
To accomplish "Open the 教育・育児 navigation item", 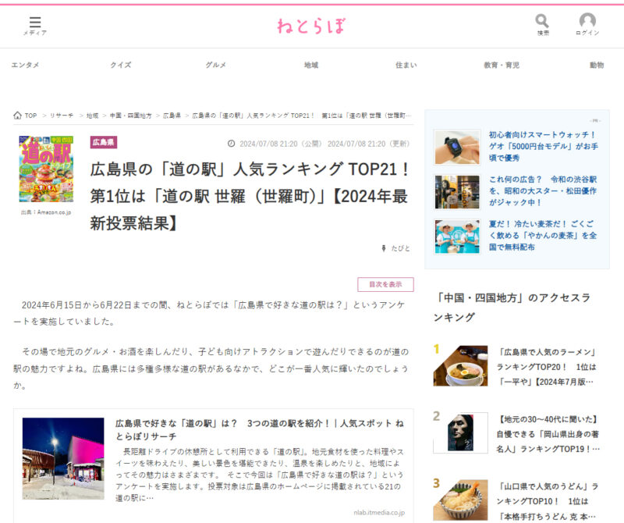I will 501,66.
